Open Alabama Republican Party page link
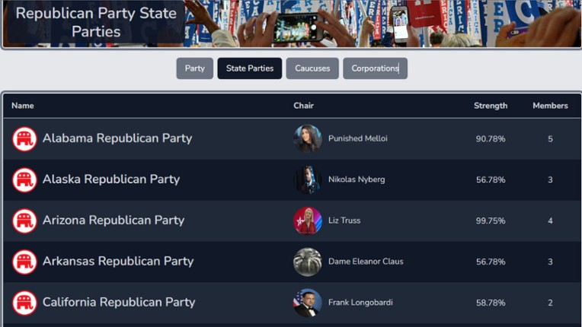 pos(117,138)
